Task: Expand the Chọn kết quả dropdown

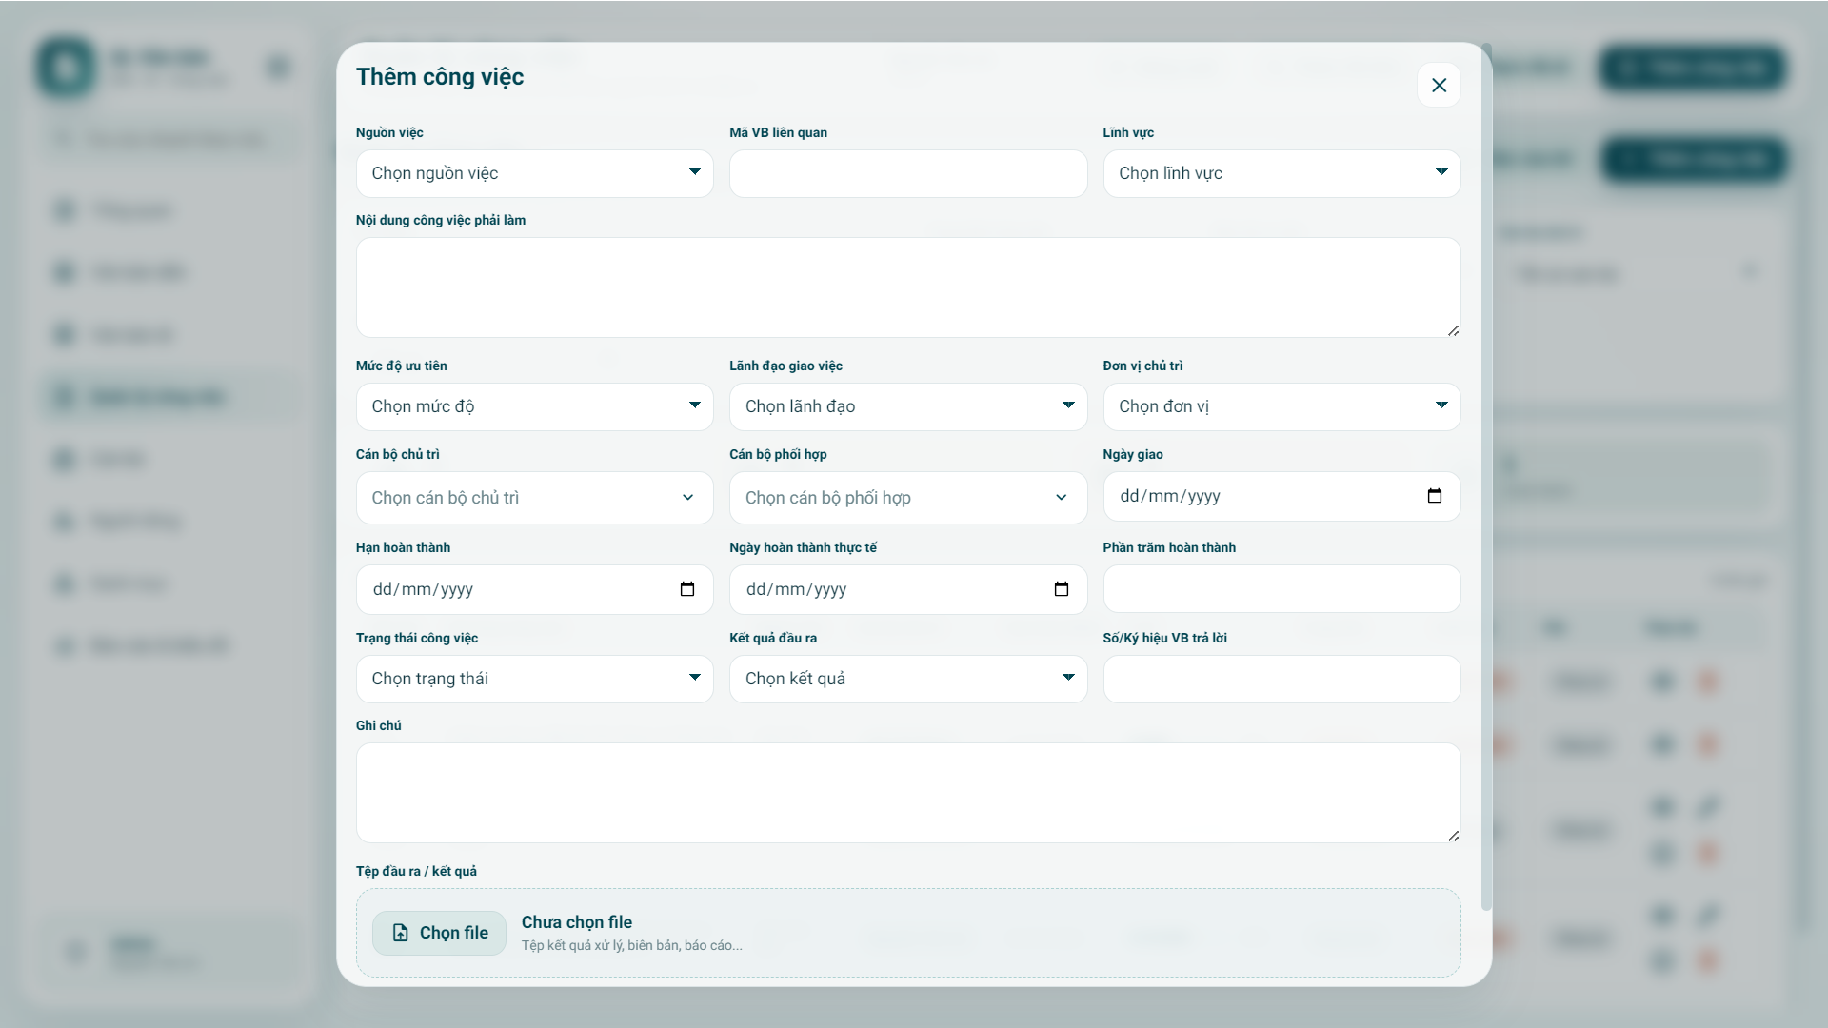Action: [x=907, y=679]
